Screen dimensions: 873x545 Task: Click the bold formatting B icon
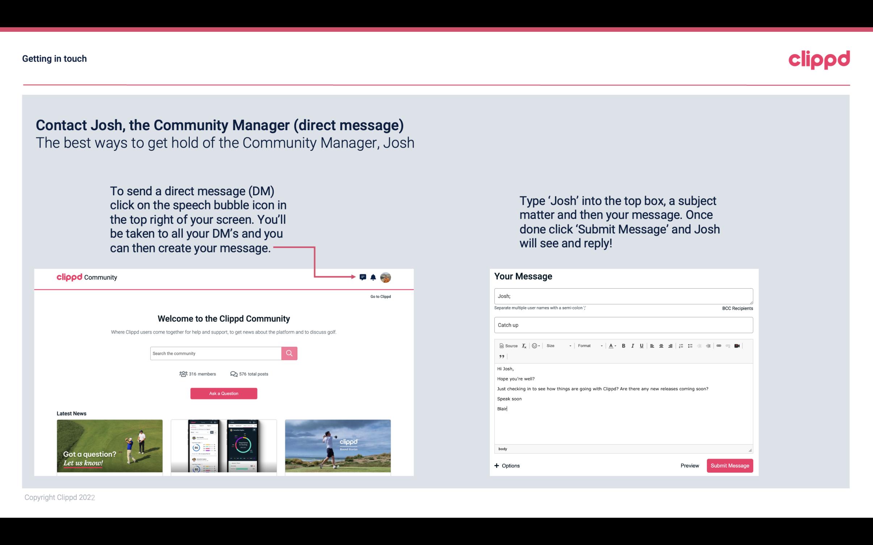pyautogui.click(x=623, y=345)
